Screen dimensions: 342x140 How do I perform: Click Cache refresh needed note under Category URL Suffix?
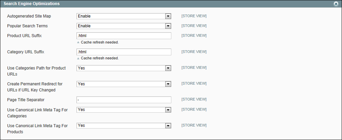100,58
